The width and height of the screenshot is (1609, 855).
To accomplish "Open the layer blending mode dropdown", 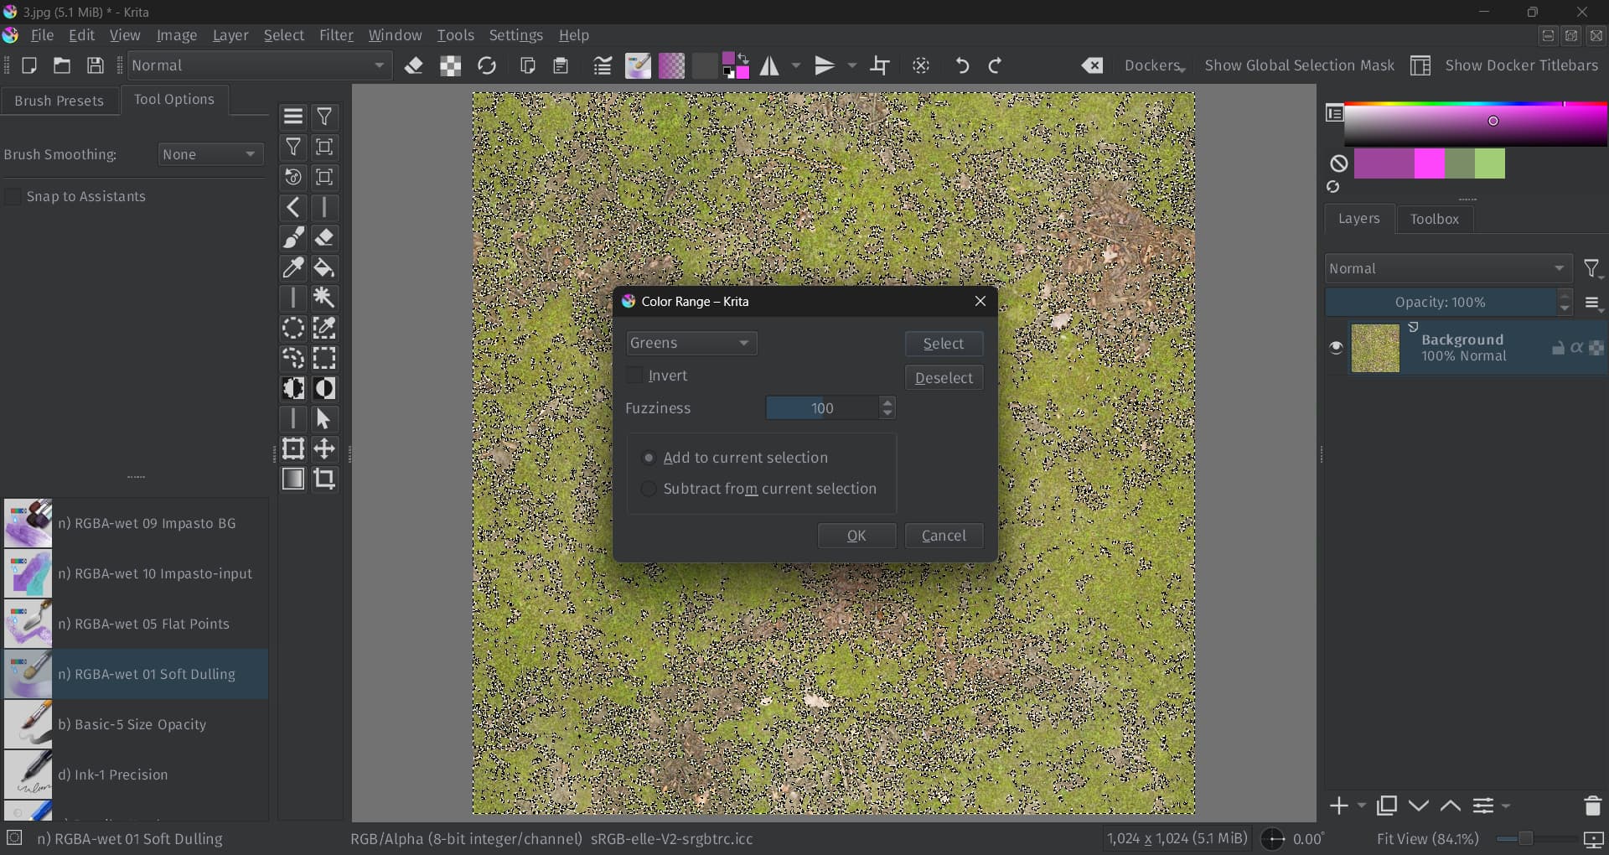I will click(x=1447, y=268).
